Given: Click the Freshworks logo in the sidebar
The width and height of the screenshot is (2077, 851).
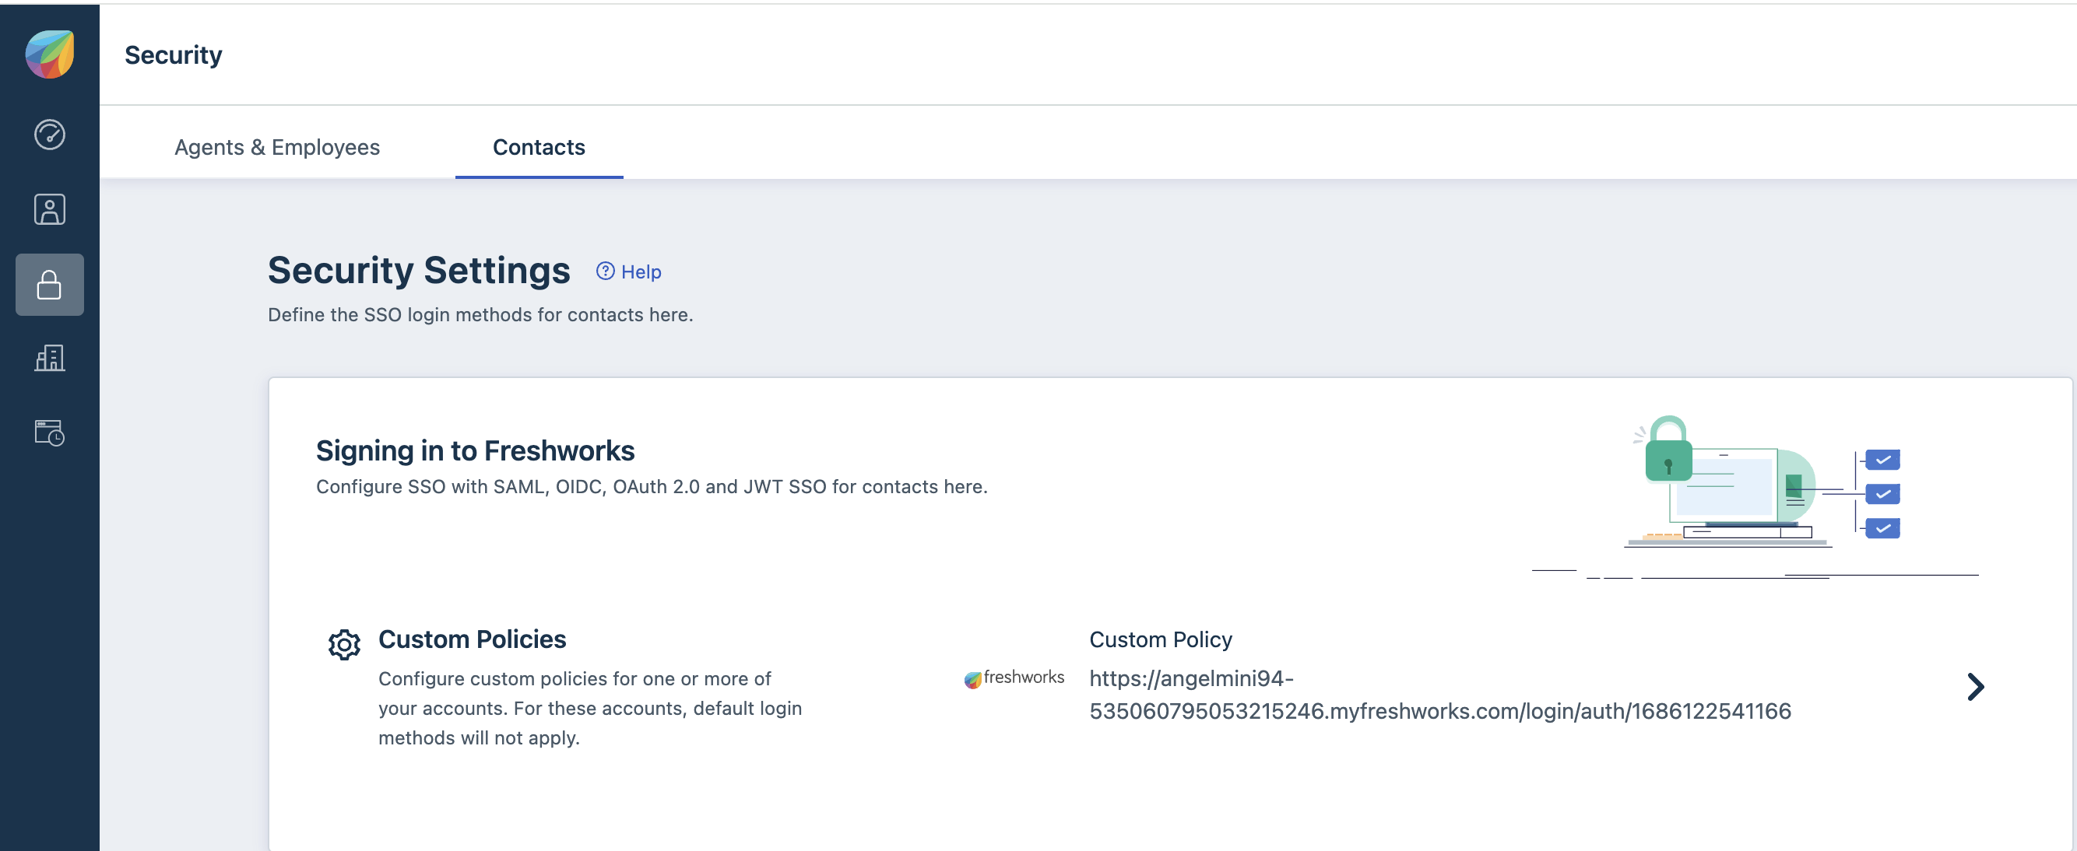Looking at the screenshot, I should [x=50, y=54].
